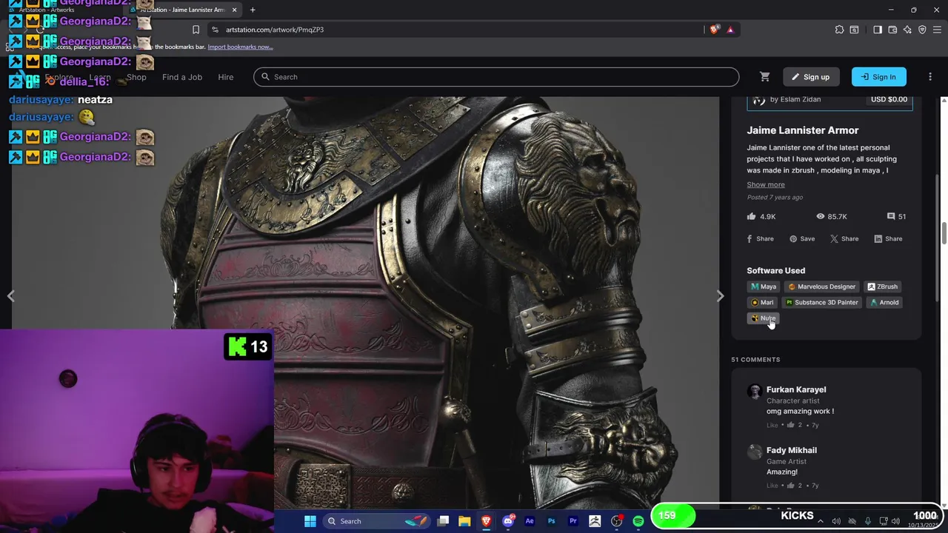Open Photoshop from the taskbar

point(551,521)
